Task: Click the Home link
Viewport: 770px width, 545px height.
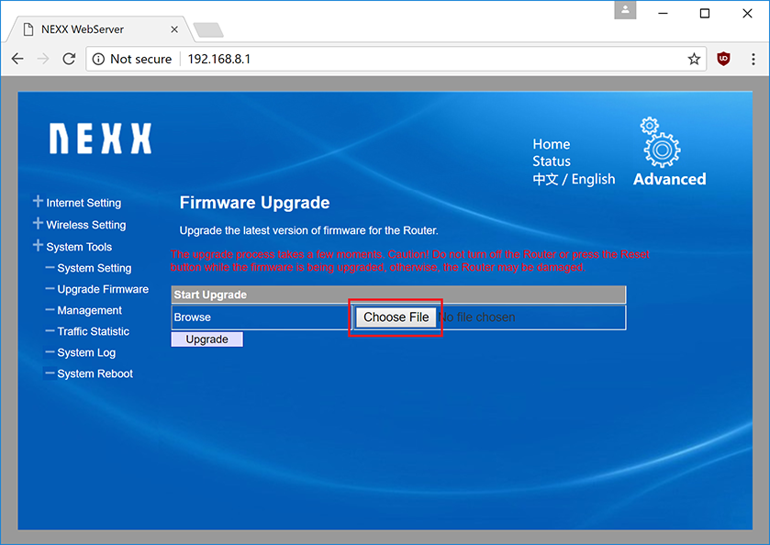Action: (552, 144)
